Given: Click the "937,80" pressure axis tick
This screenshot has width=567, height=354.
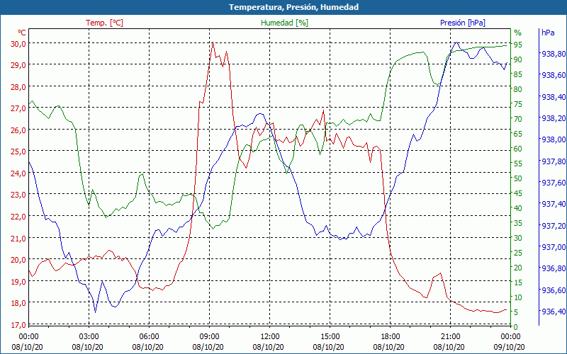Looking at the screenshot, I should click(554, 161).
